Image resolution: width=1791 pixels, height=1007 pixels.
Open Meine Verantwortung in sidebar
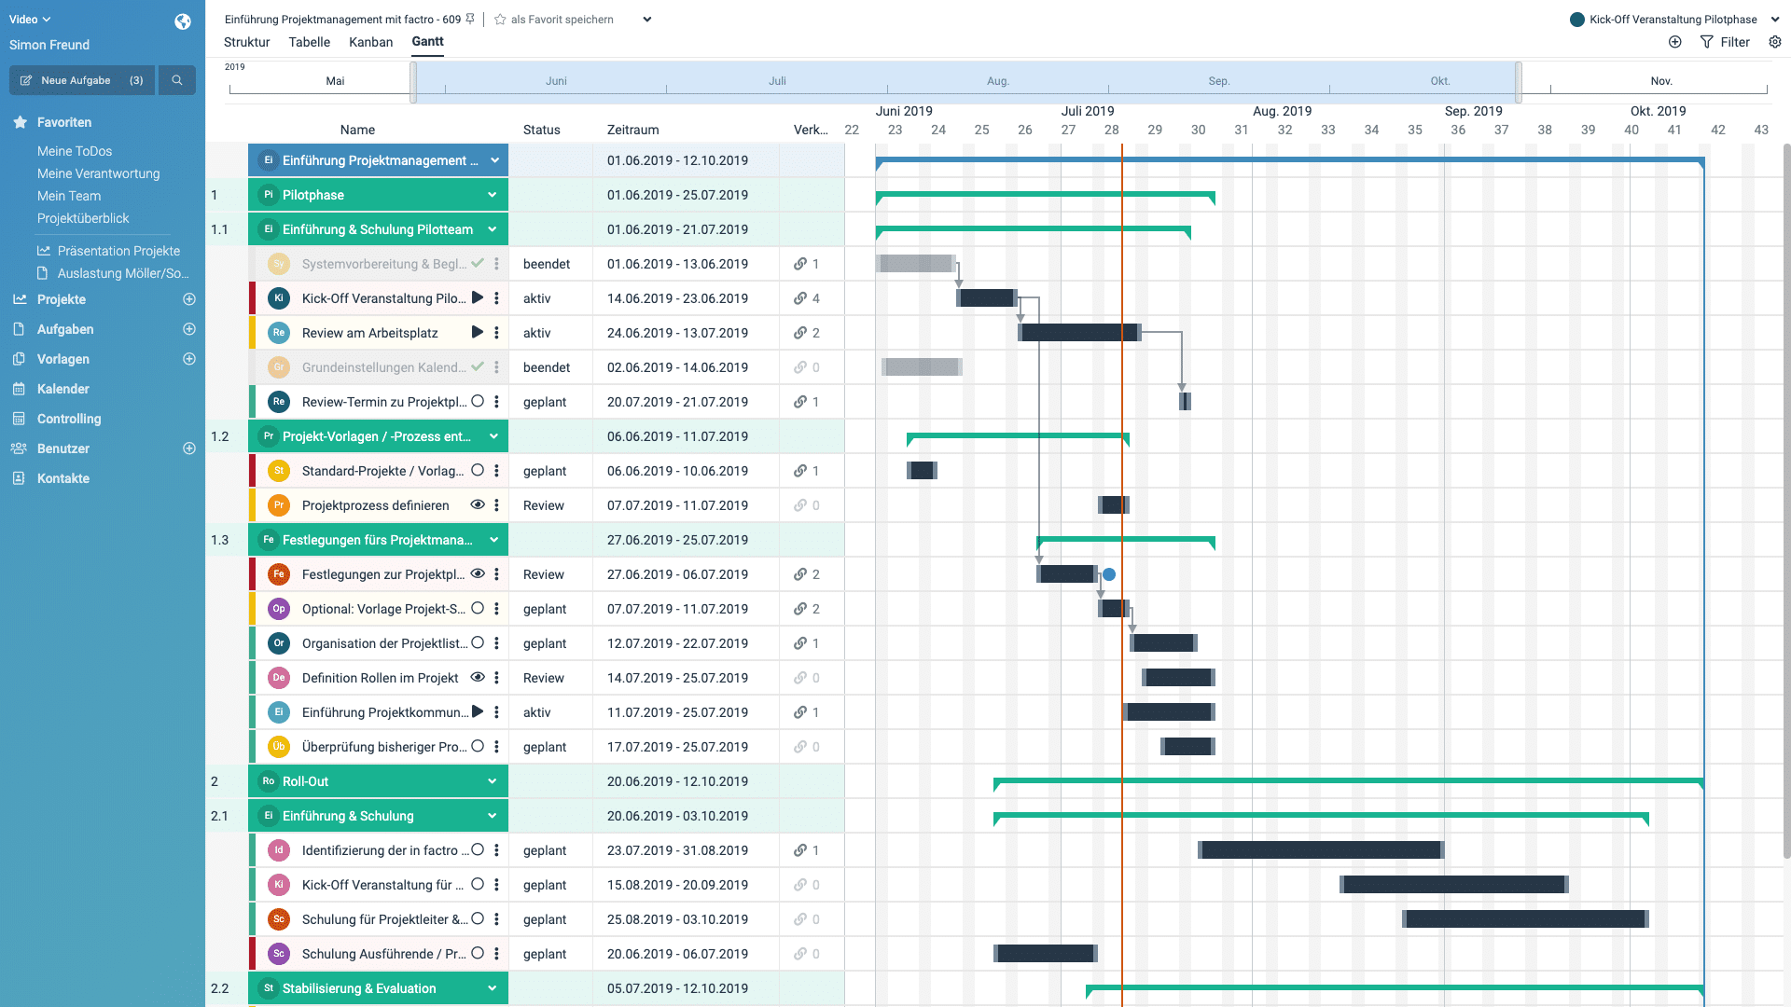point(98,173)
